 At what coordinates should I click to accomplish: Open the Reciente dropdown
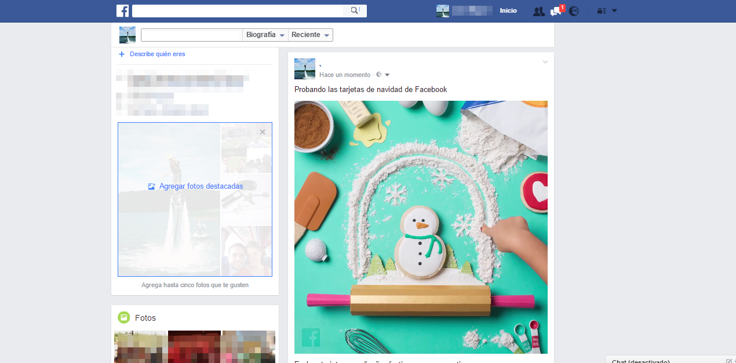pyautogui.click(x=311, y=35)
